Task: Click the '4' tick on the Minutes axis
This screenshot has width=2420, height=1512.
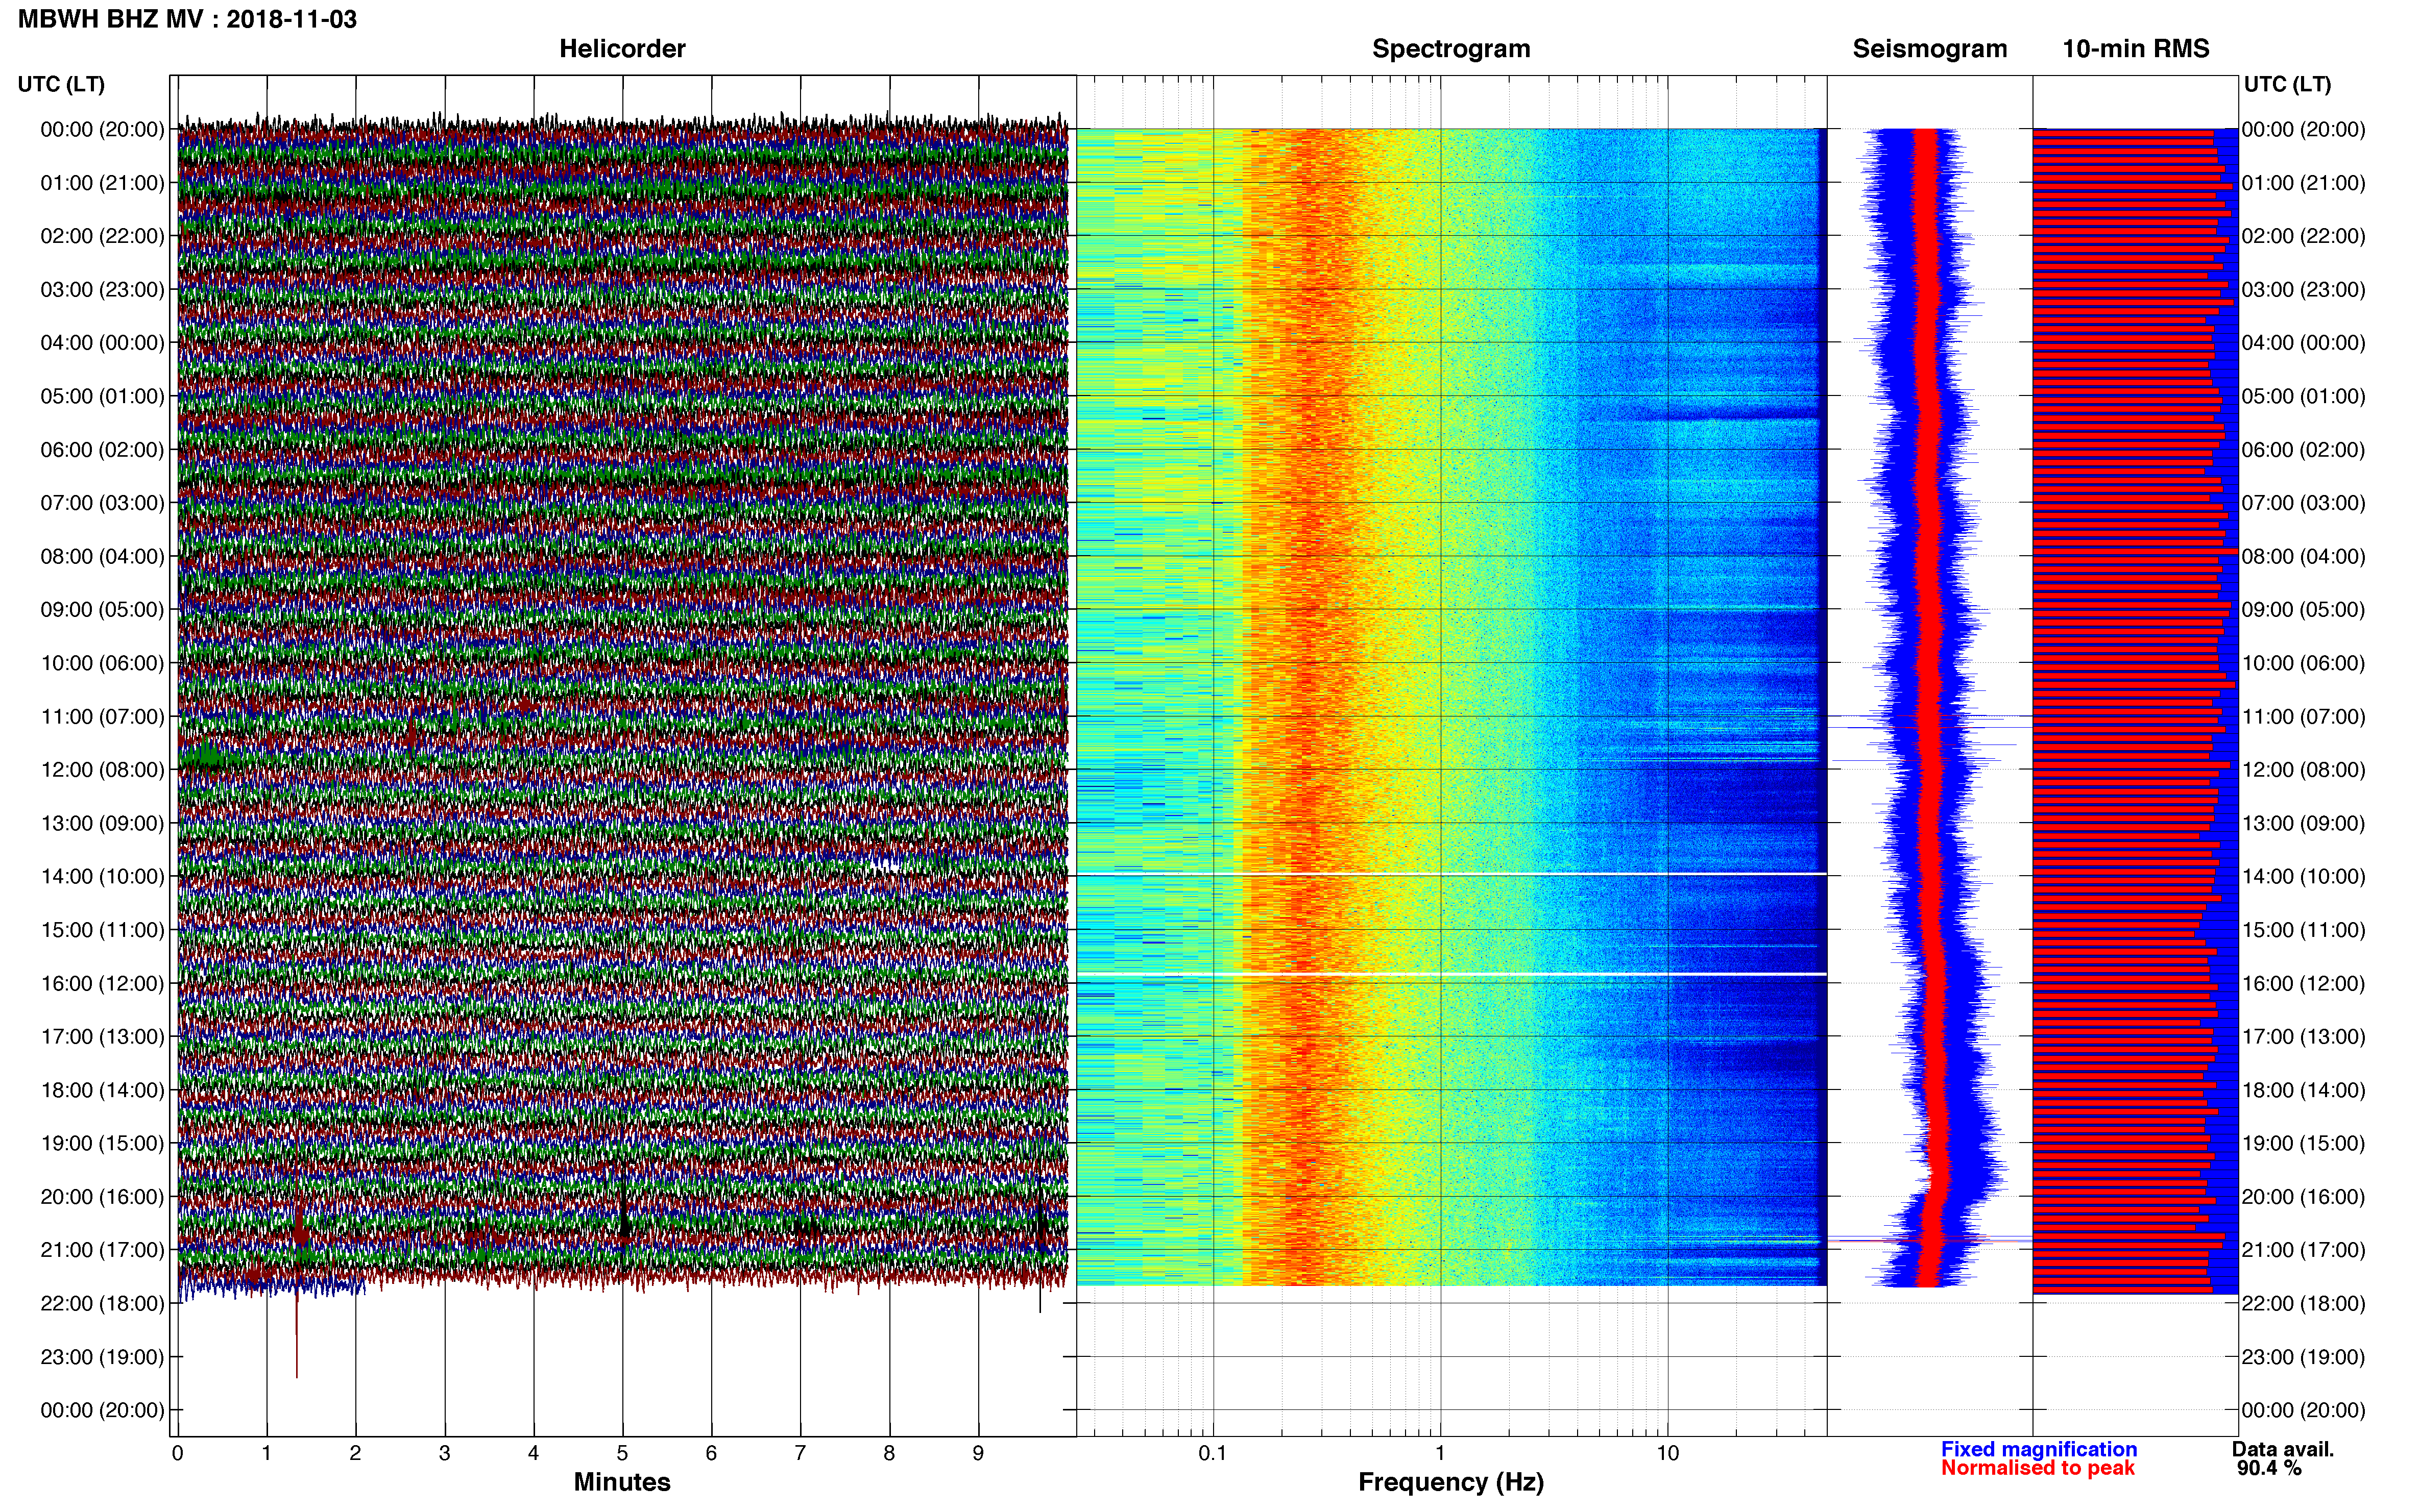Action: pos(533,1454)
